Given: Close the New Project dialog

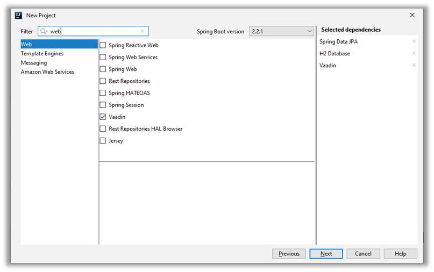Looking at the screenshot, I should pos(412,16).
